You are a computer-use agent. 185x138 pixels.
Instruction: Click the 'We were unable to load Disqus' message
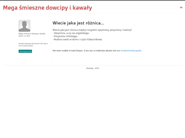click(97, 50)
